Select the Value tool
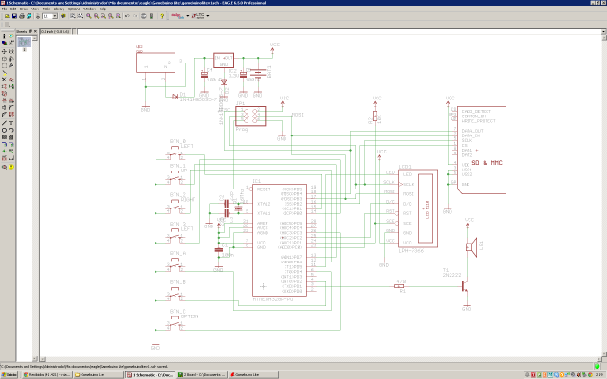The image size is (607, 379). coord(11,100)
